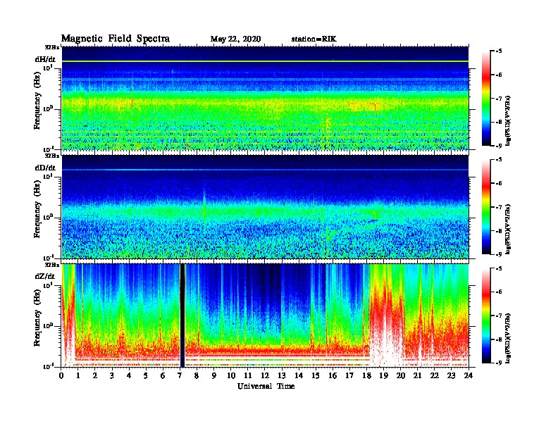Click hour 10 on the time axis

pos(231,375)
